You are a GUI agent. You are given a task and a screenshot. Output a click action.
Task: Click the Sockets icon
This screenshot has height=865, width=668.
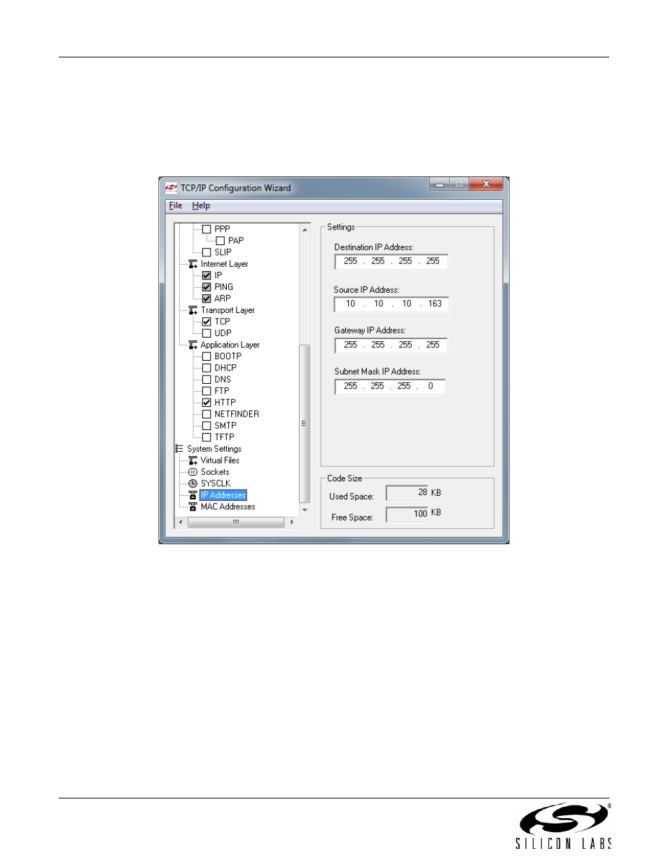pyautogui.click(x=193, y=472)
